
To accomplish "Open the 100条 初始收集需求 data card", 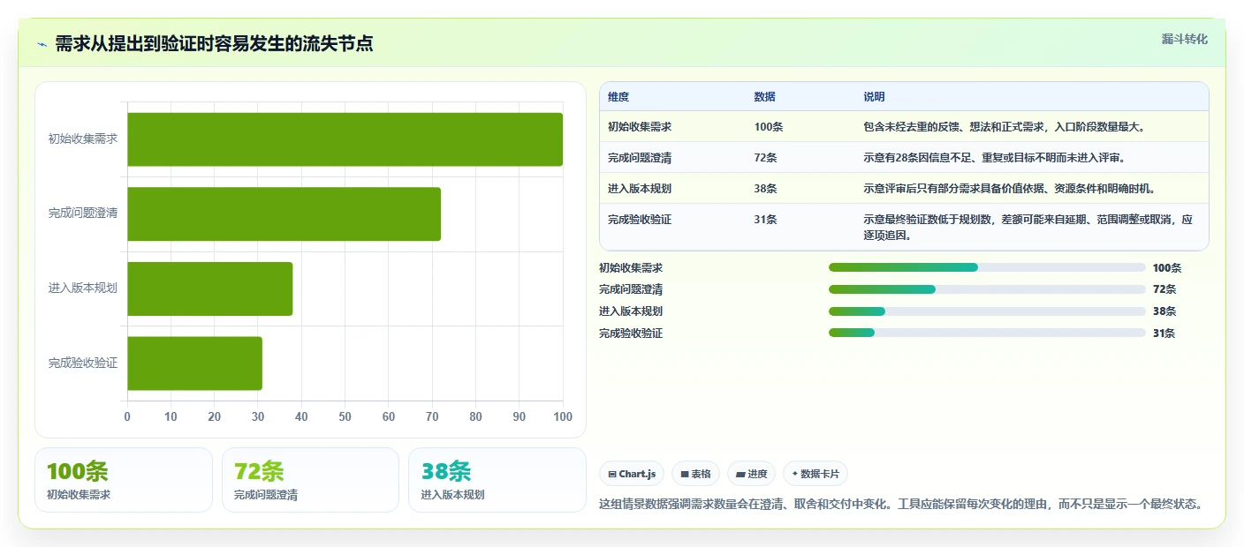I will click(124, 480).
